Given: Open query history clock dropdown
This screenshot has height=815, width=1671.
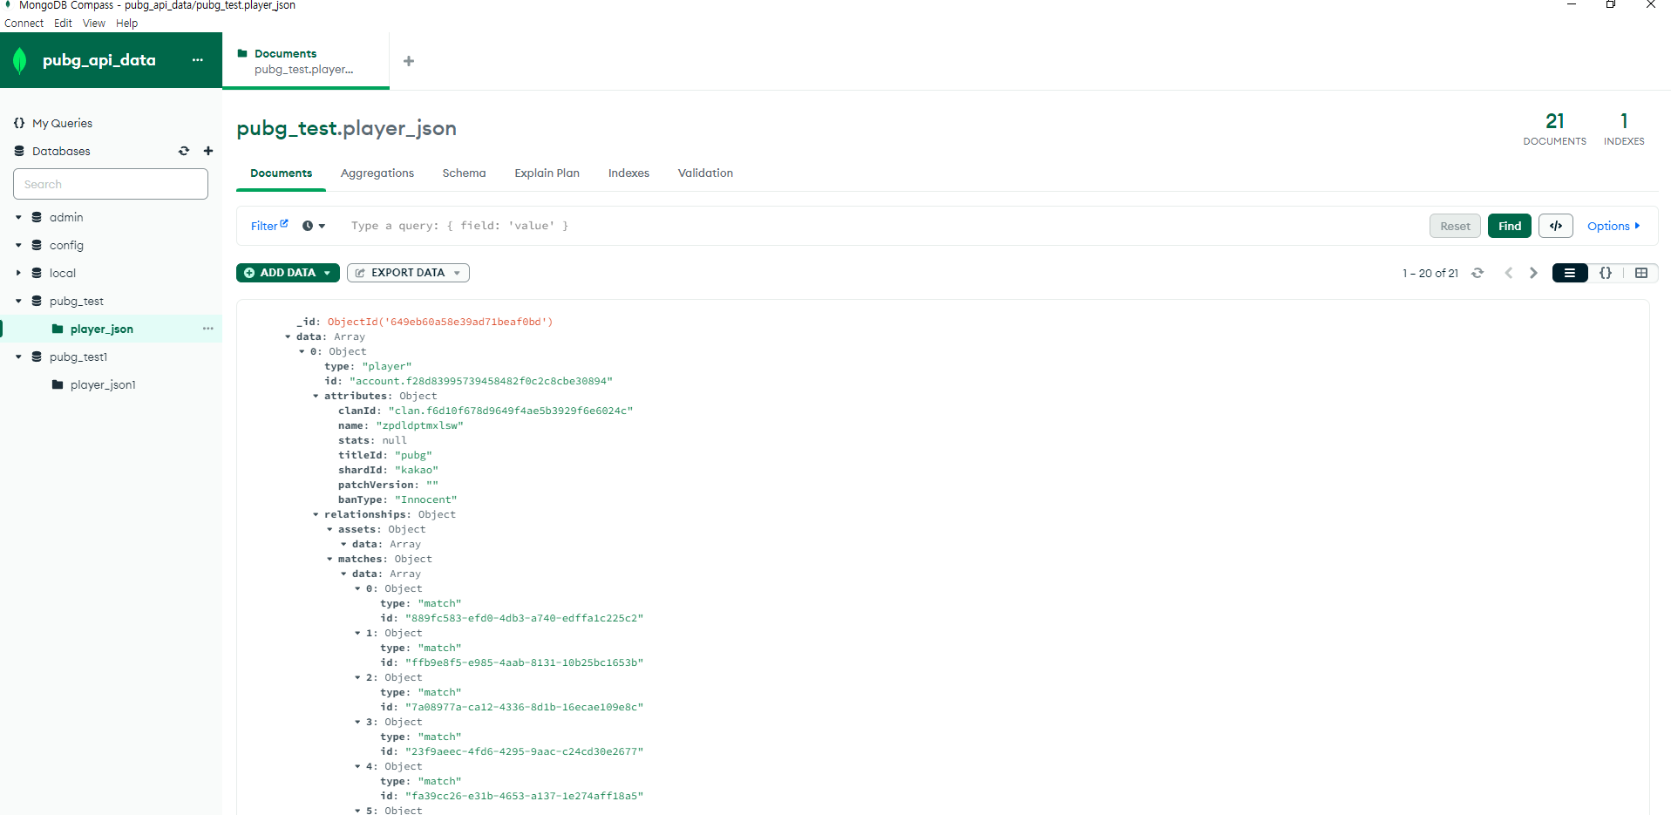Looking at the screenshot, I should point(314,226).
